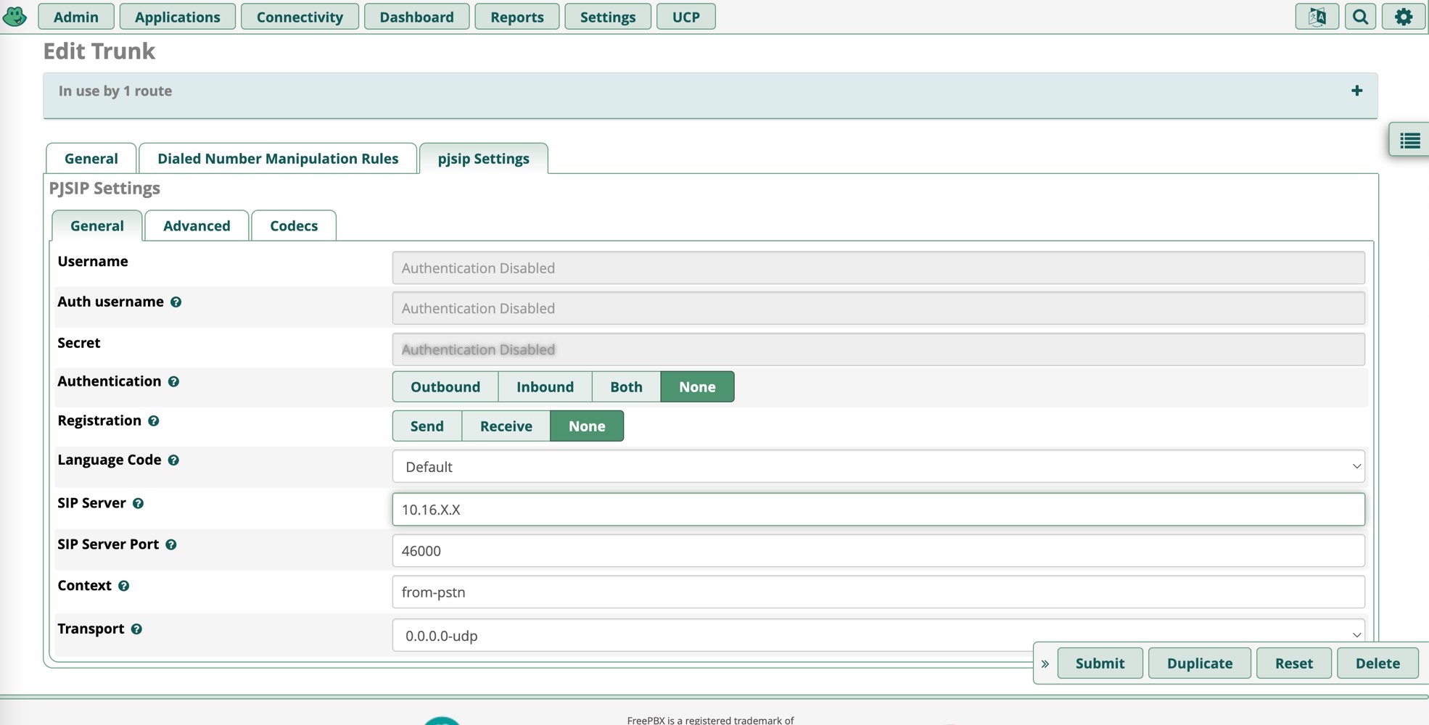Submit the trunk changes
Screen dimensions: 1429x725
coord(1099,663)
